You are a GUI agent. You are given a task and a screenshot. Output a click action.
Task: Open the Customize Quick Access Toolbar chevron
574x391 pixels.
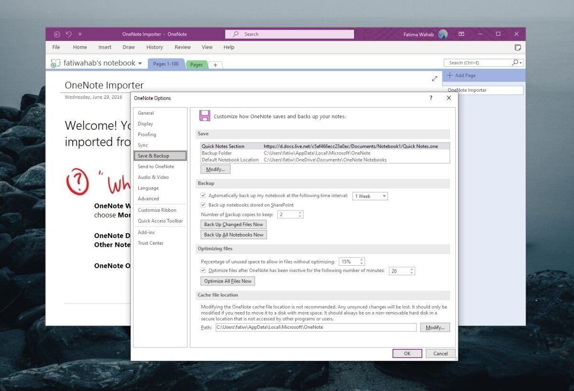coord(80,34)
